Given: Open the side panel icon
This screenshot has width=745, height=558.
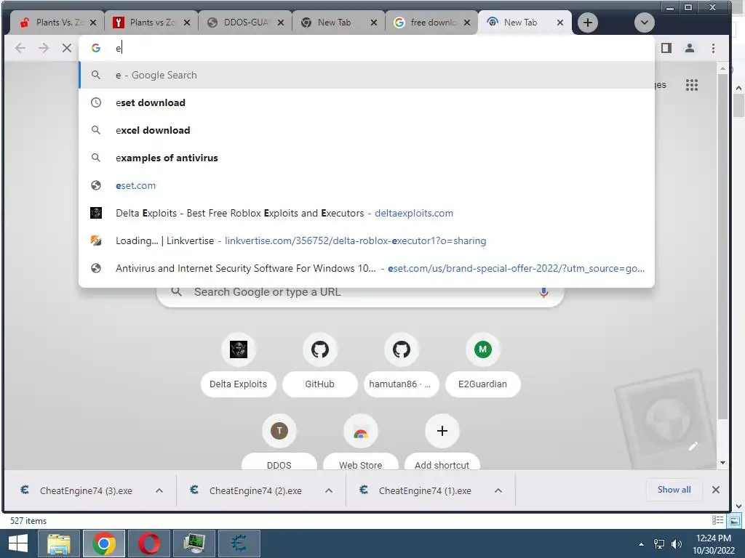Looking at the screenshot, I should (666, 48).
